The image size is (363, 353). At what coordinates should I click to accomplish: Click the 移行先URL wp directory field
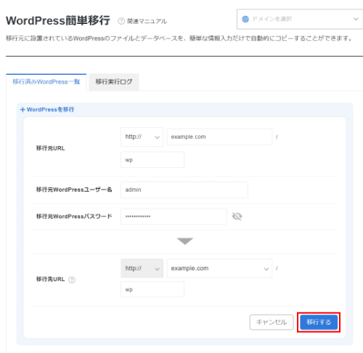coord(152,289)
